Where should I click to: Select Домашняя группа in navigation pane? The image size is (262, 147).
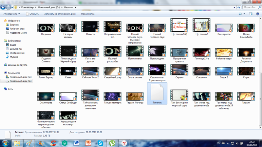click(18, 65)
